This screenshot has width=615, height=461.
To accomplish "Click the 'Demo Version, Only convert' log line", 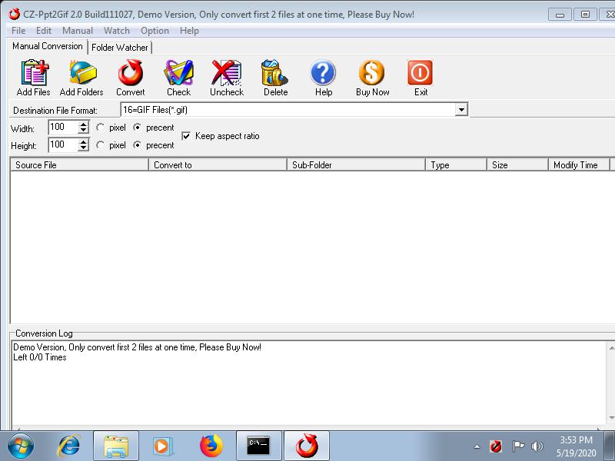I will [x=138, y=347].
